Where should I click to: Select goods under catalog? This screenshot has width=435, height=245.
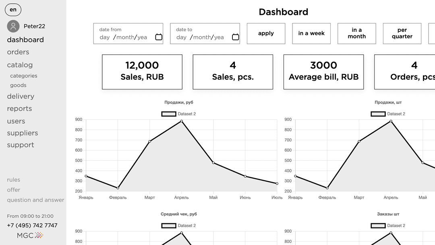18,85
